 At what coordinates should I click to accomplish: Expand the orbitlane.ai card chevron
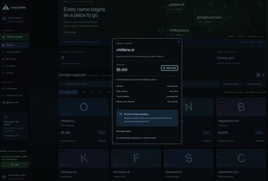click(105, 121)
